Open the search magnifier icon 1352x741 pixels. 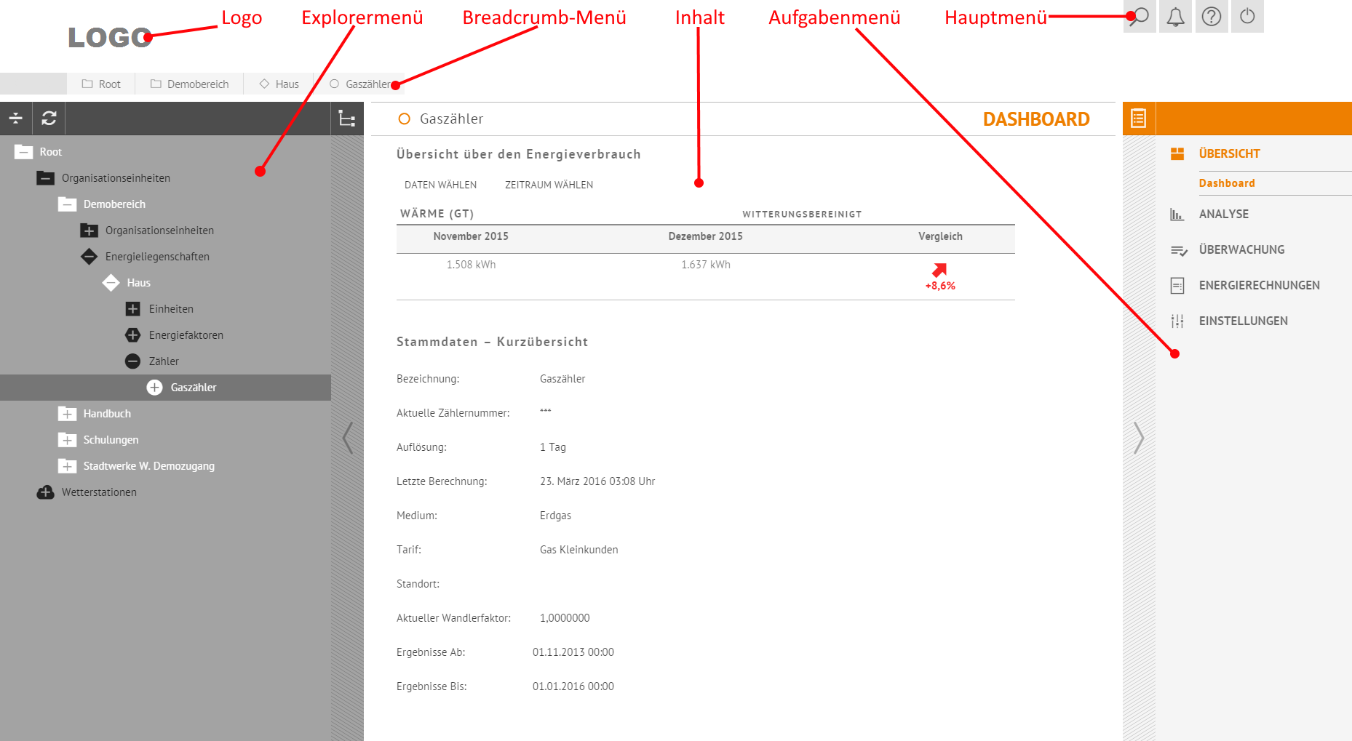[x=1140, y=16]
